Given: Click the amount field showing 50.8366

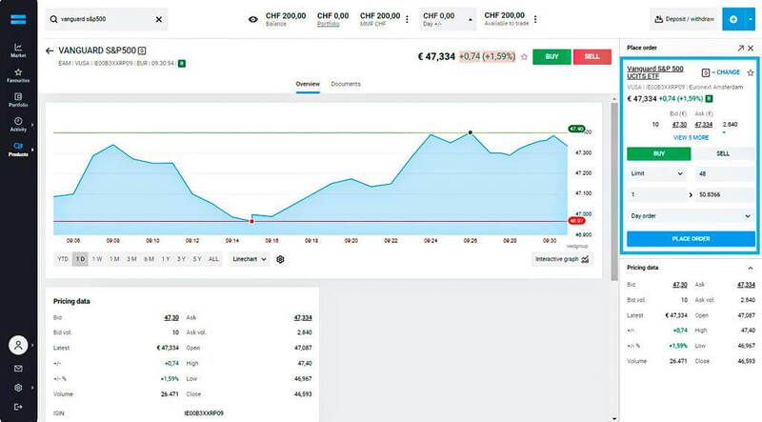Looking at the screenshot, I should click(725, 194).
